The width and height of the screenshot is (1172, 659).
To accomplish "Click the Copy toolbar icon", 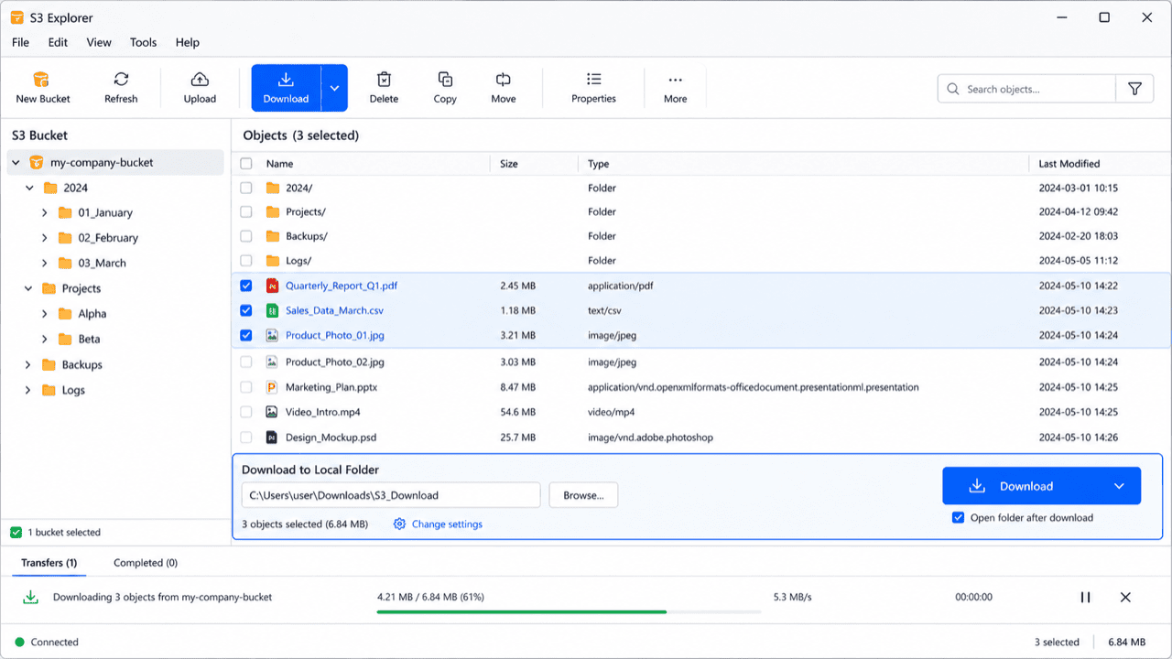I will click(x=445, y=80).
